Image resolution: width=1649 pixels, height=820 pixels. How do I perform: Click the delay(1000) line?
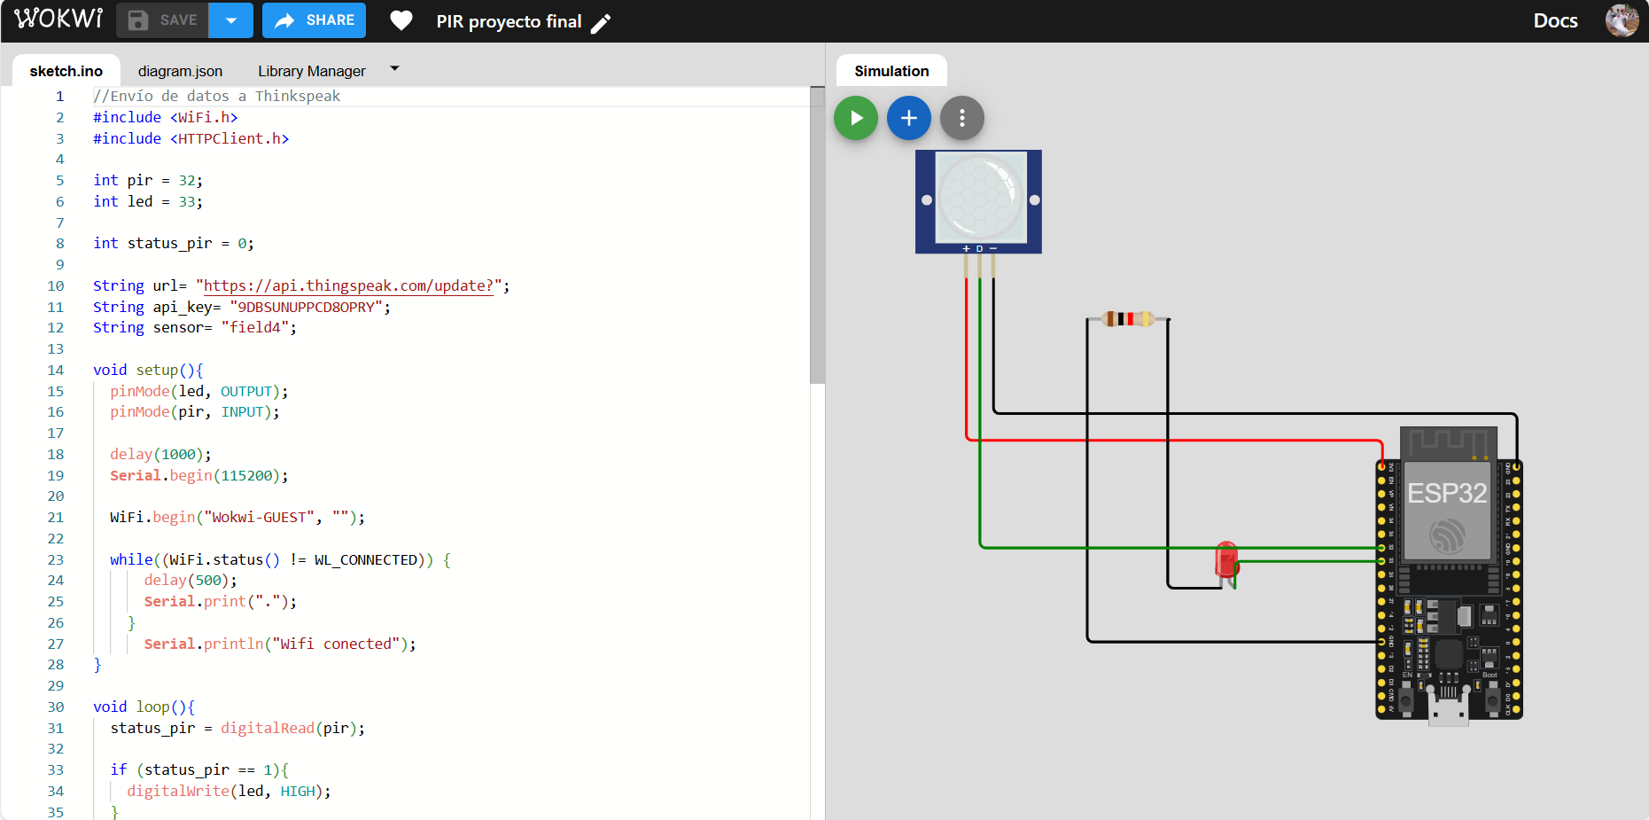(x=160, y=454)
